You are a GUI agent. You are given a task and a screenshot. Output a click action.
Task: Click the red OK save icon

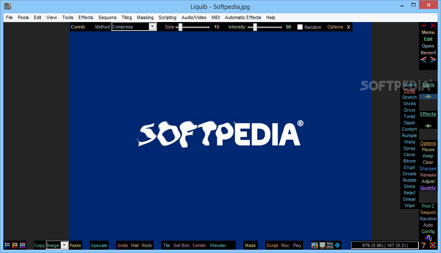click(x=14, y=245)
